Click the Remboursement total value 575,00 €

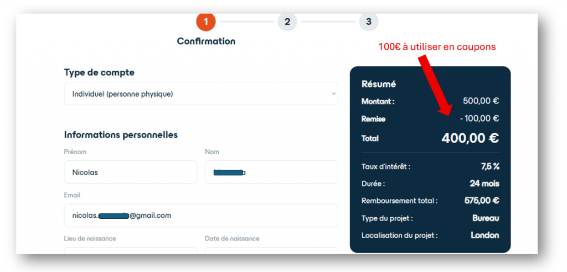(482, 201)
